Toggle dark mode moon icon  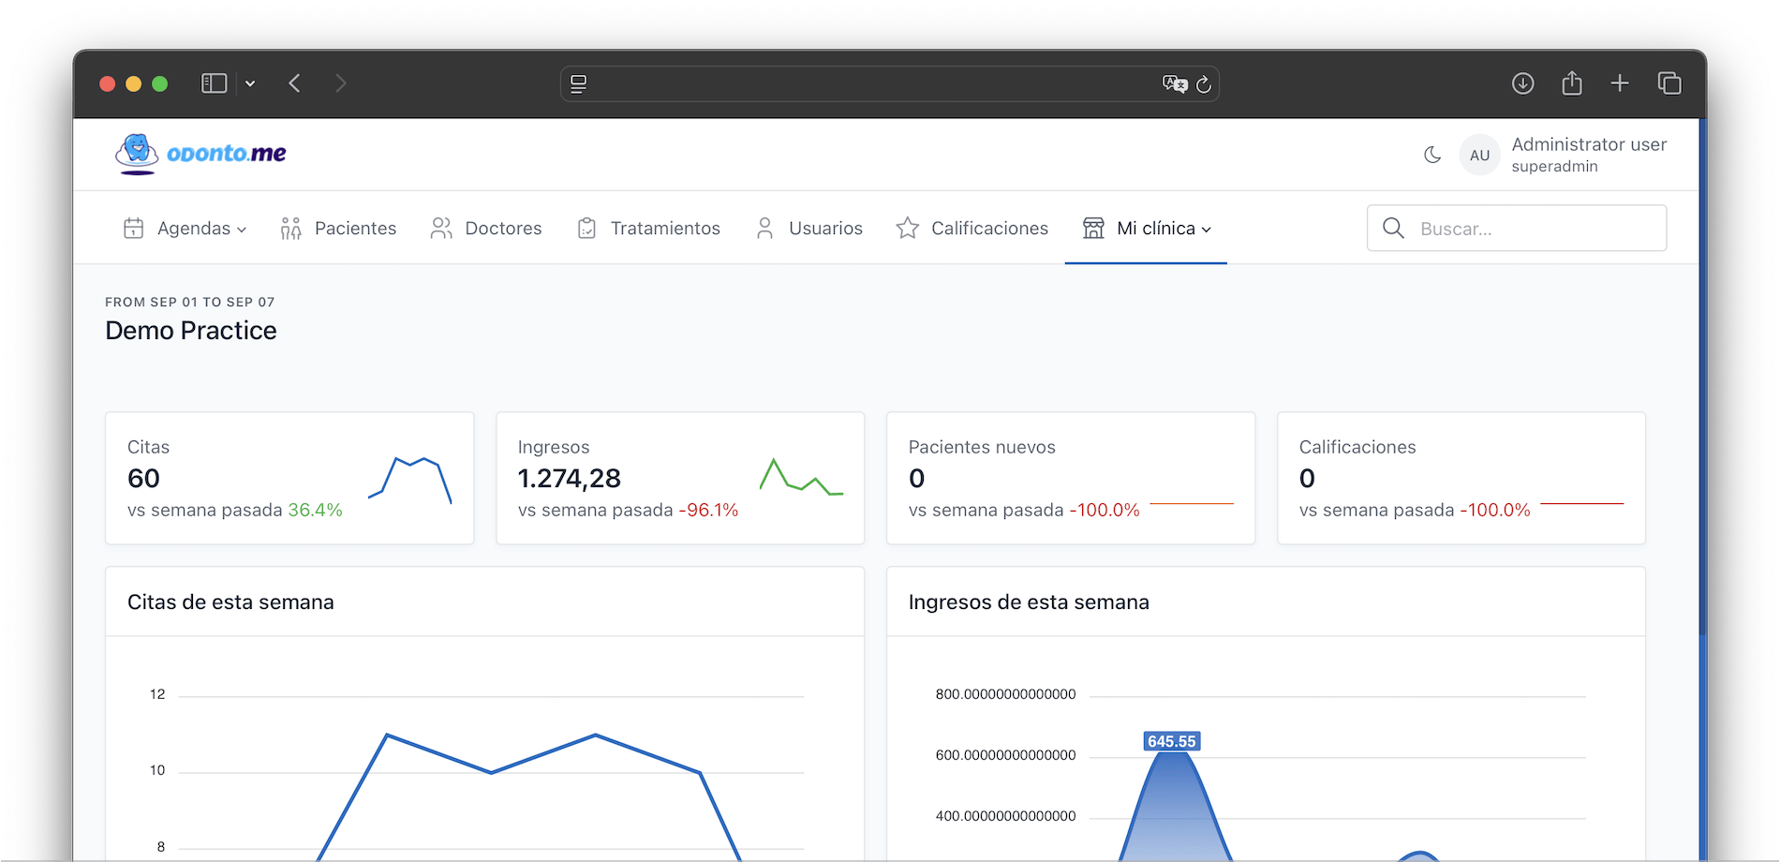point(1432,155)
